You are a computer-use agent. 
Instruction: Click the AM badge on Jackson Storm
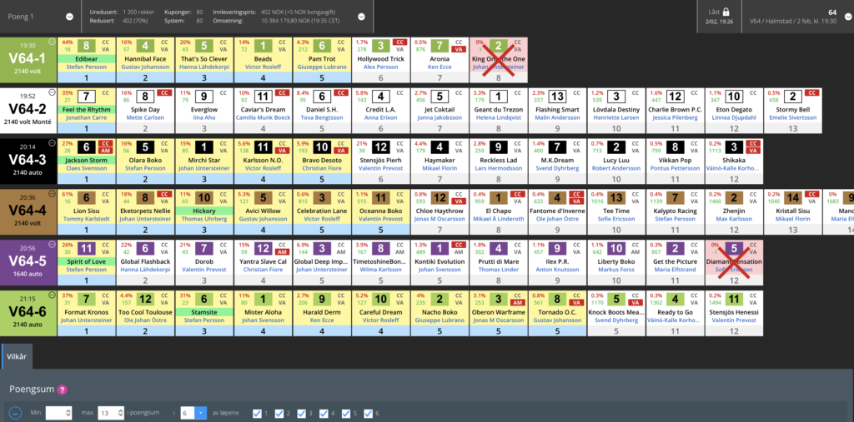pyautogui.click(x=108, y=151)
